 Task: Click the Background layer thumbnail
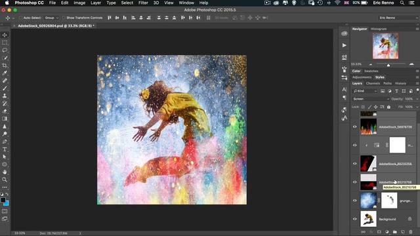tap(368, 219)
